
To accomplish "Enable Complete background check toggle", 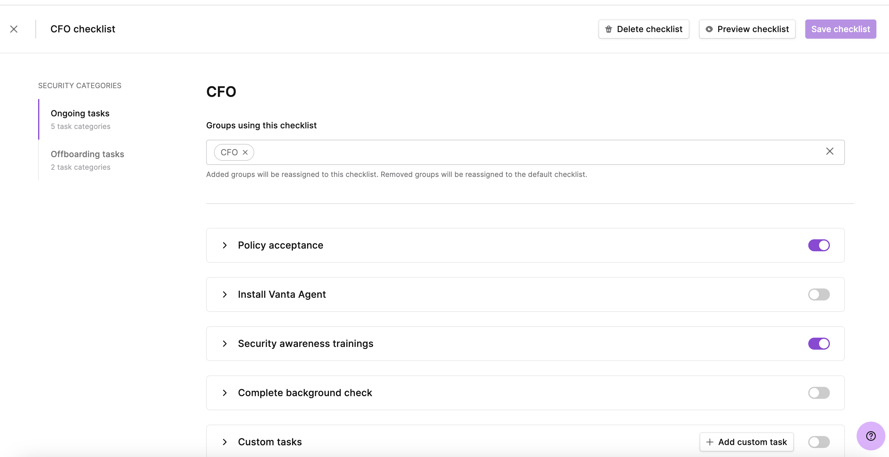I will [818, 393].
